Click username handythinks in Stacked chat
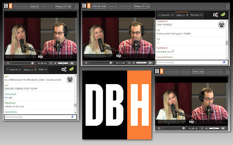Image resolution: width=233 pixels, height=145 pixels. pos(11,112)
